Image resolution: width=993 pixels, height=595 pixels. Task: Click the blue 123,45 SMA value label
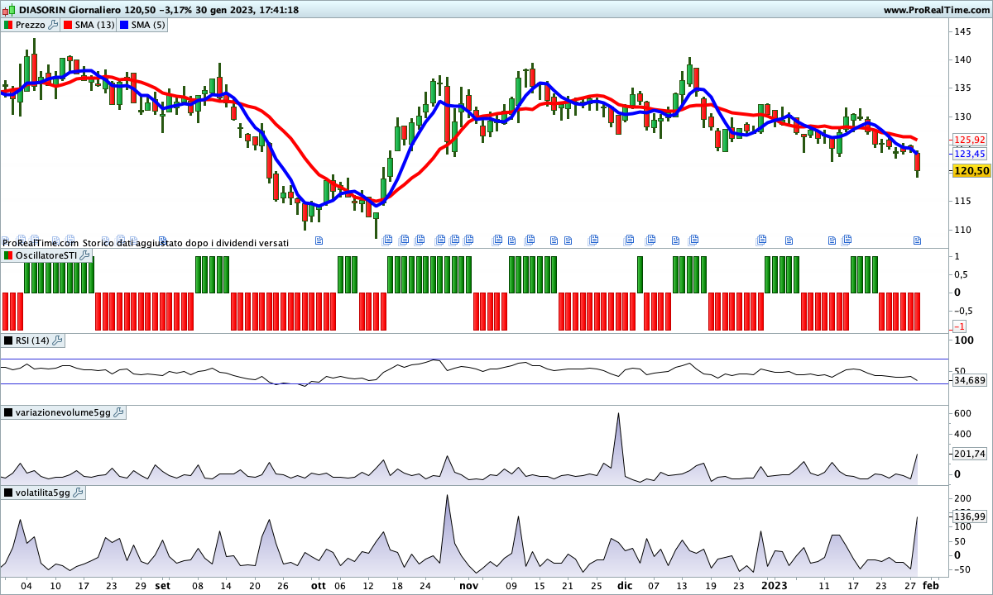[970, 154]
